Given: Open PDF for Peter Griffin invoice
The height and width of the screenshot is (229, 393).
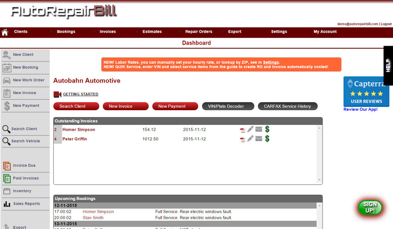Looking at the screenshot, I should [242, 139].
